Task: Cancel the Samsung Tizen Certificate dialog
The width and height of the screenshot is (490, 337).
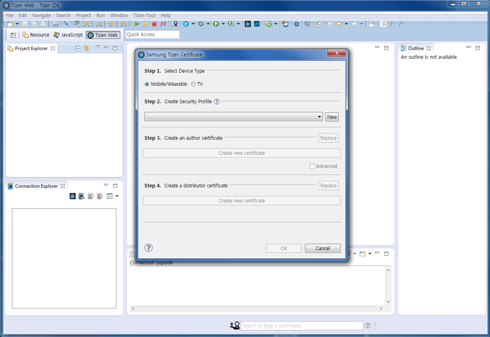Action: [x=322, y=248]
